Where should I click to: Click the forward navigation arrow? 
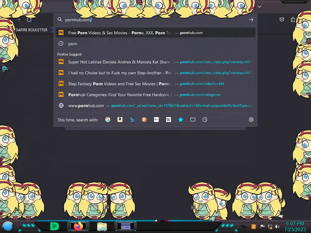click(x=18, y=20)
